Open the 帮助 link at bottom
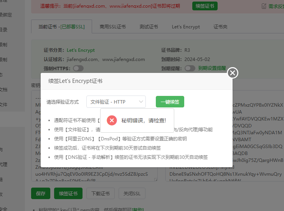The width and height of the screenshot is (284, 211). [x=138, y=209]
